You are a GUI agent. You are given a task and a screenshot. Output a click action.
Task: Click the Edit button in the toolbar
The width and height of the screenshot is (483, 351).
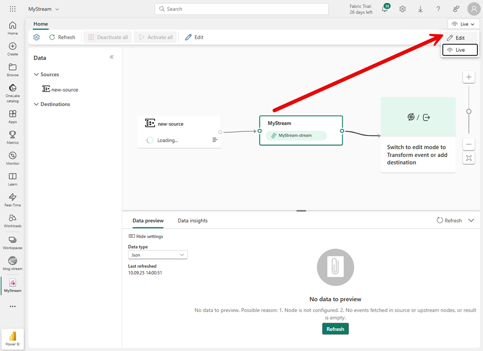coord(195,37)
